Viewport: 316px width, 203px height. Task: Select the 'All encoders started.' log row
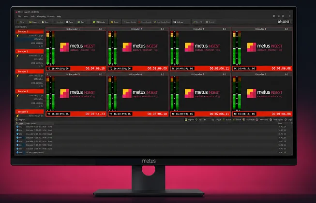pyautogui.click(x=153, y=153)
